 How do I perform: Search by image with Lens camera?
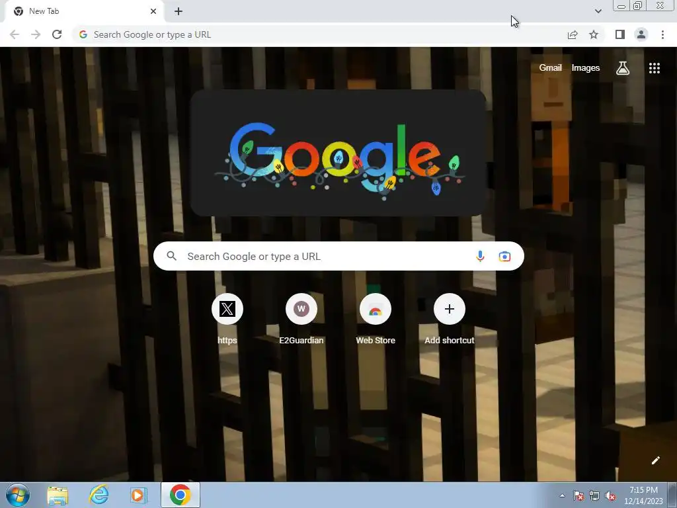[x=504, y=257]
